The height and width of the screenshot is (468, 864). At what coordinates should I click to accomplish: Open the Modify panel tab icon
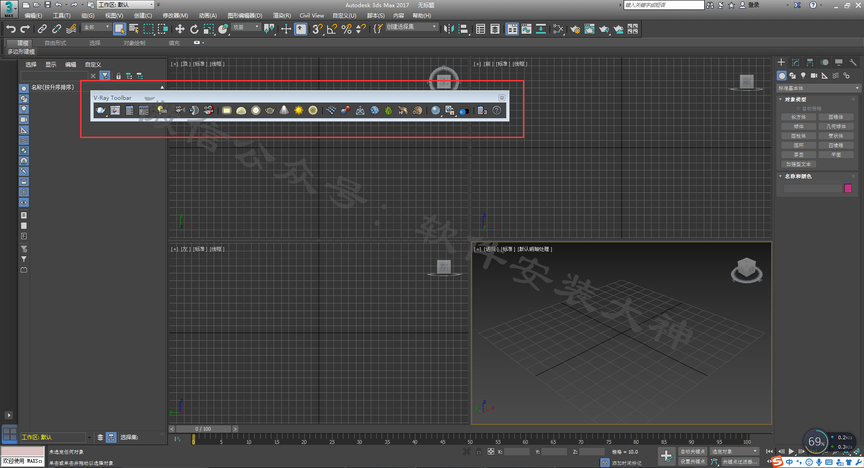pyautogui.click(x=796, y=62)
